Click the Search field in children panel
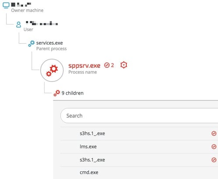This screenshot has width=218, height=179. (139, 116)
